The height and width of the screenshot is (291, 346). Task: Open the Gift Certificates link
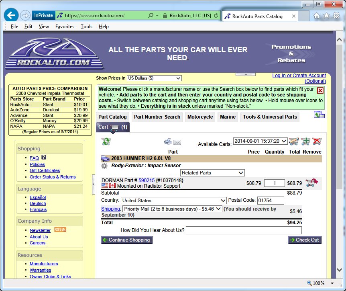point(45,170)
